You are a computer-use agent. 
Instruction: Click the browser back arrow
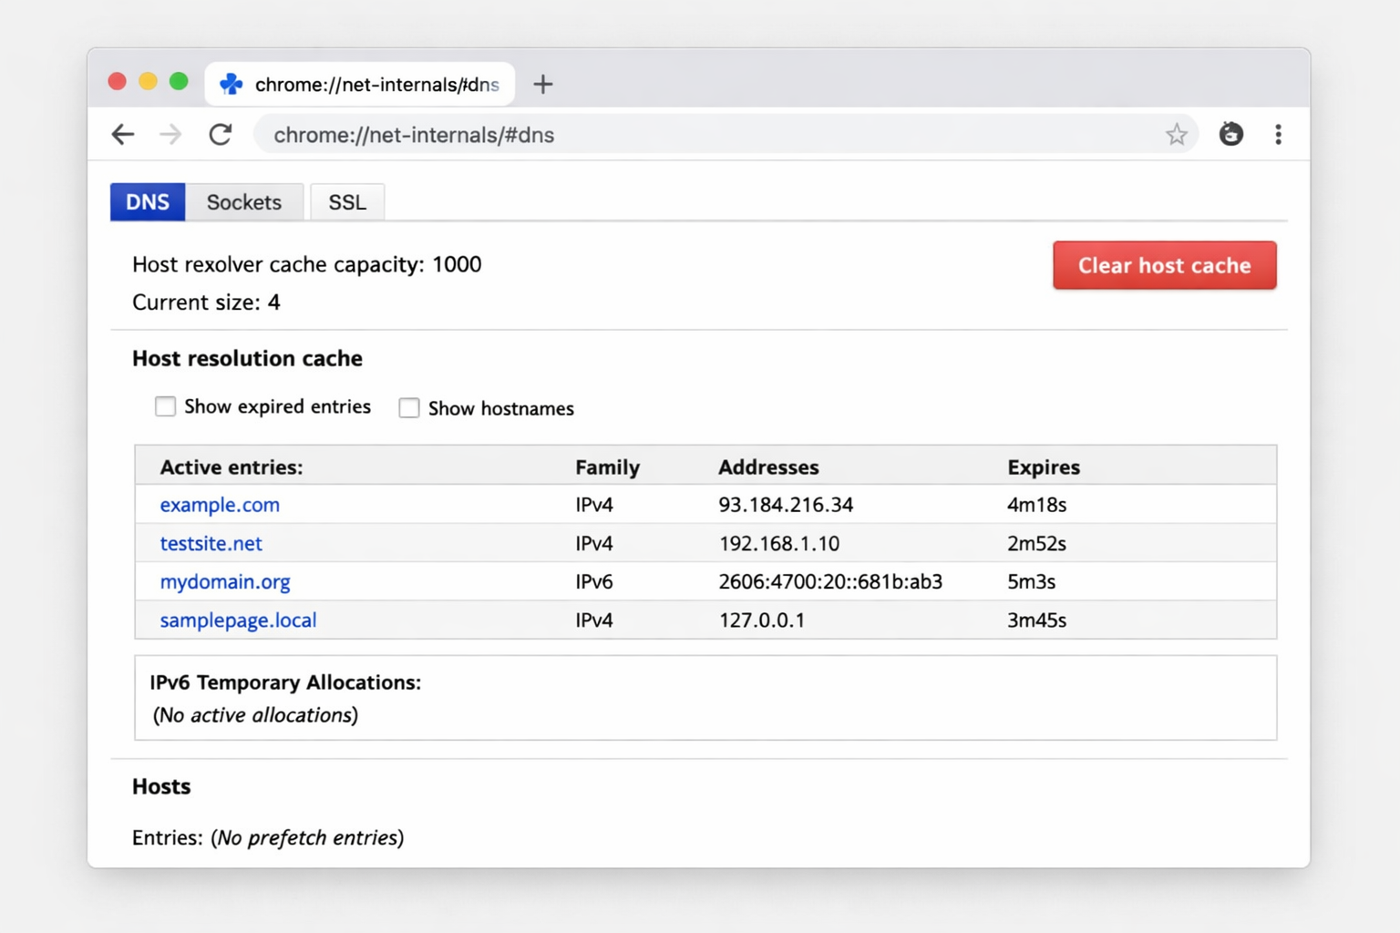coord(123,135)
